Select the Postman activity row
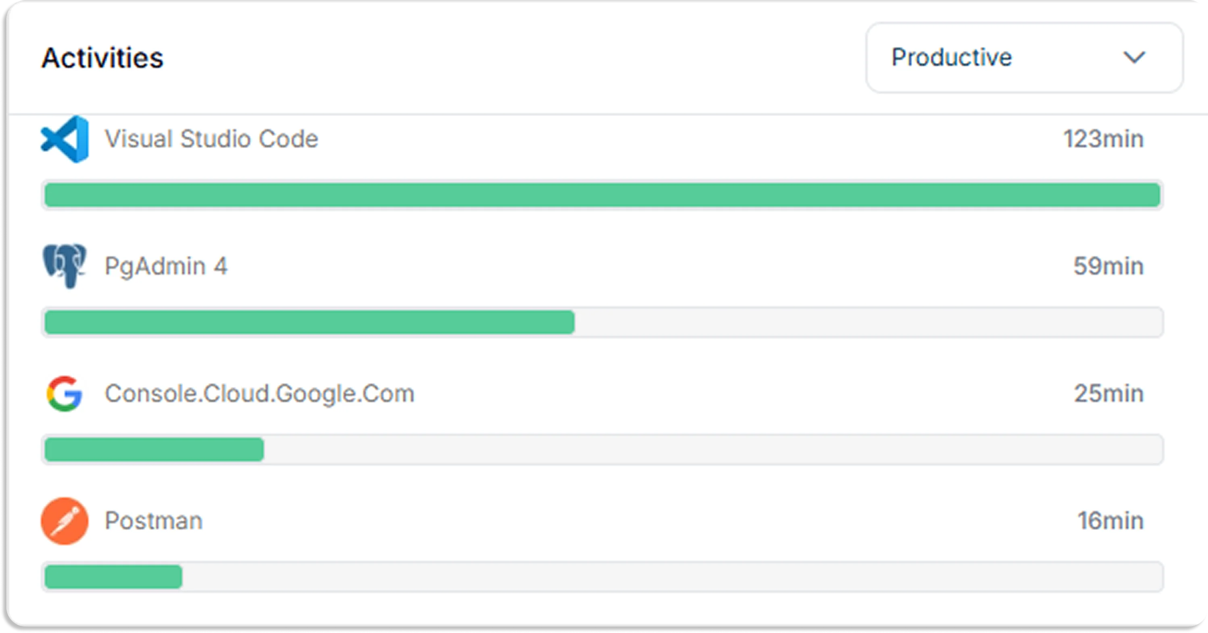 coord(154,521)
